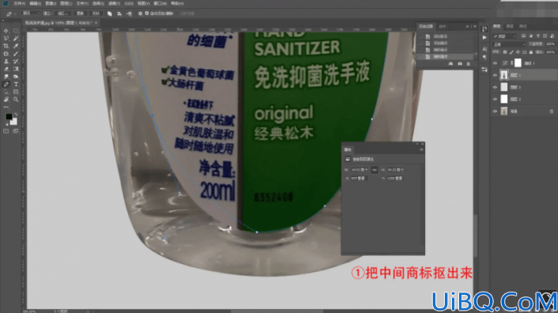Open the 文件(F) menu

[19, 3]
